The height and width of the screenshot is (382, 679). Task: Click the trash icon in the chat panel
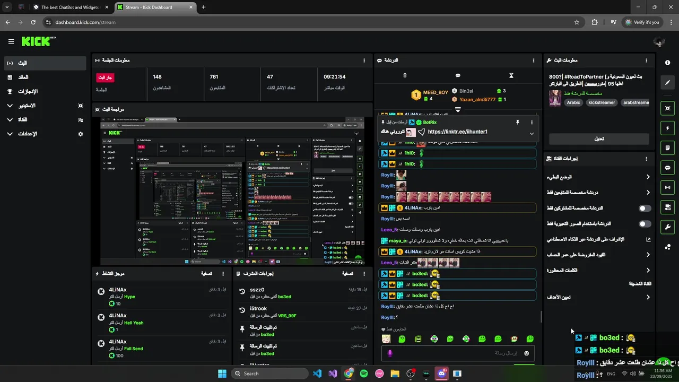tap(405, 75)
